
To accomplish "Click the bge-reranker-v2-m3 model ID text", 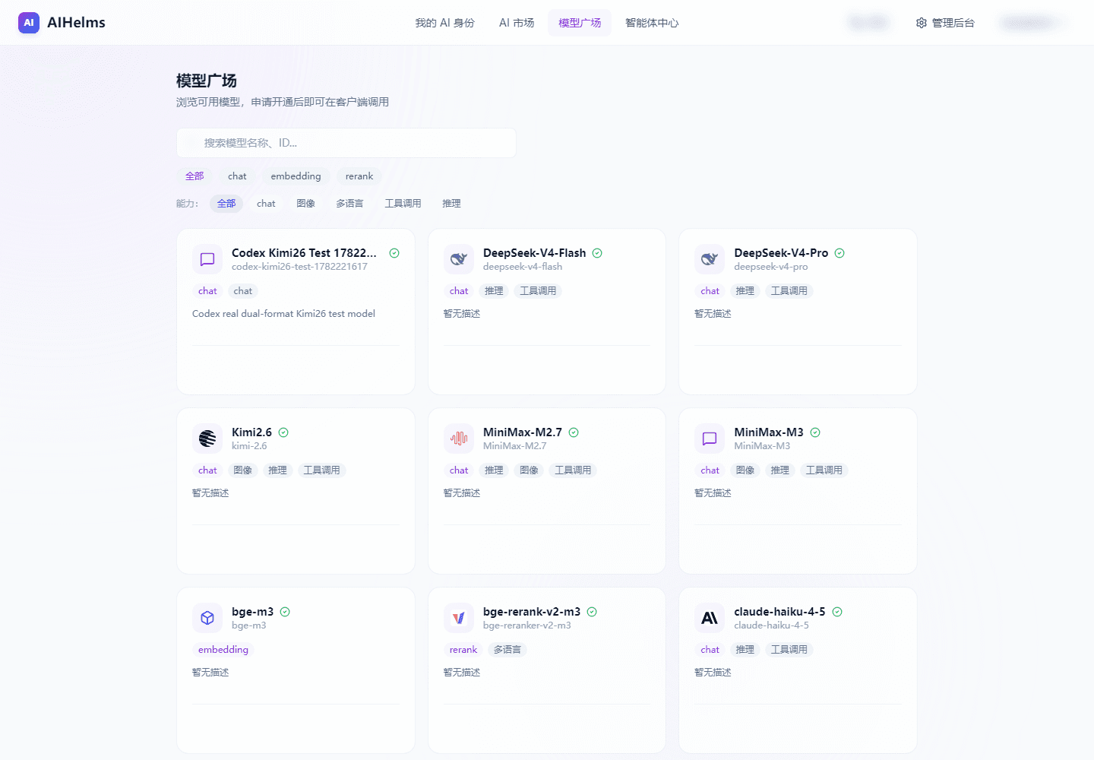I will pyautogui.click(x=527, y=625).
